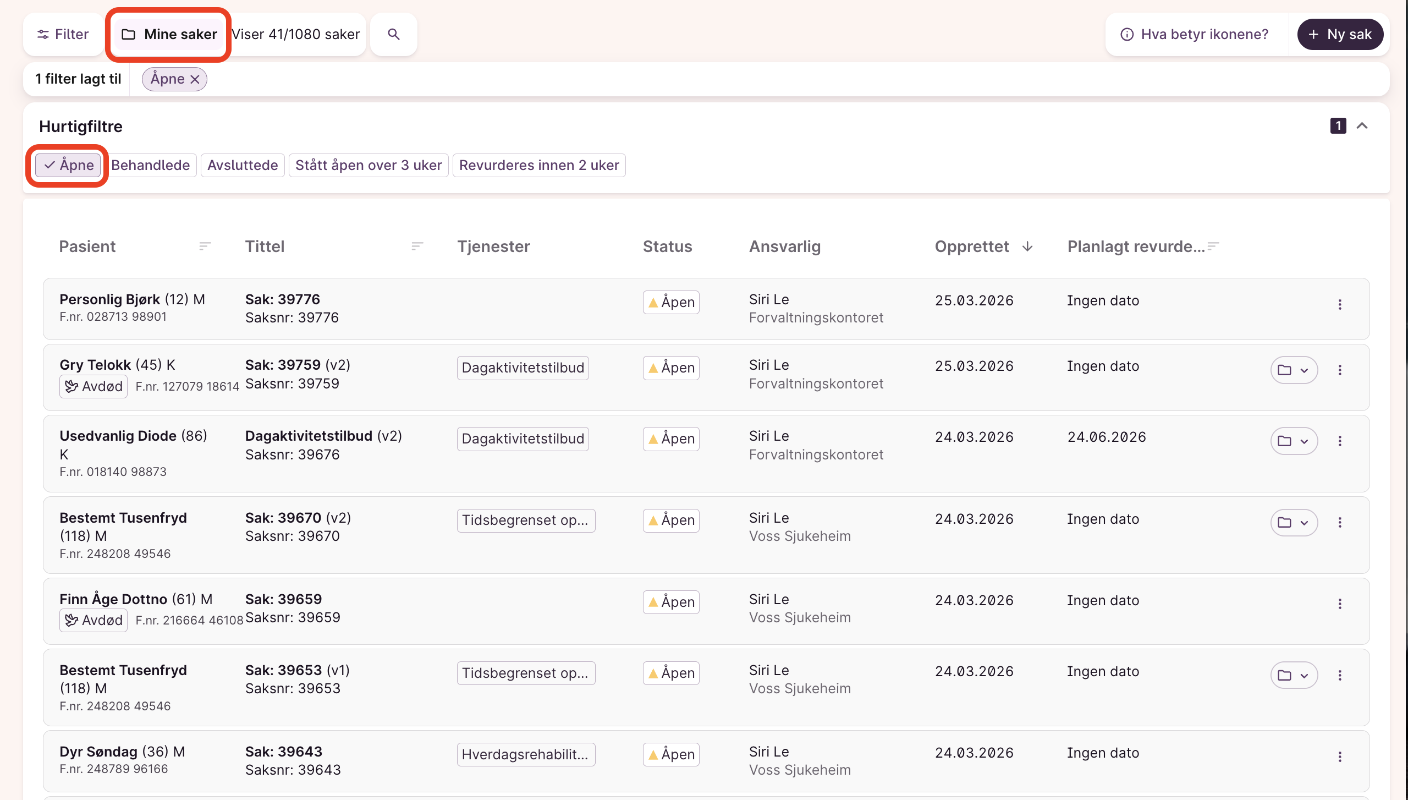The width and height of the screenshot is (1408, 800).
Task: Click Pasient column filter icon
Action: [x=205, y=246]
